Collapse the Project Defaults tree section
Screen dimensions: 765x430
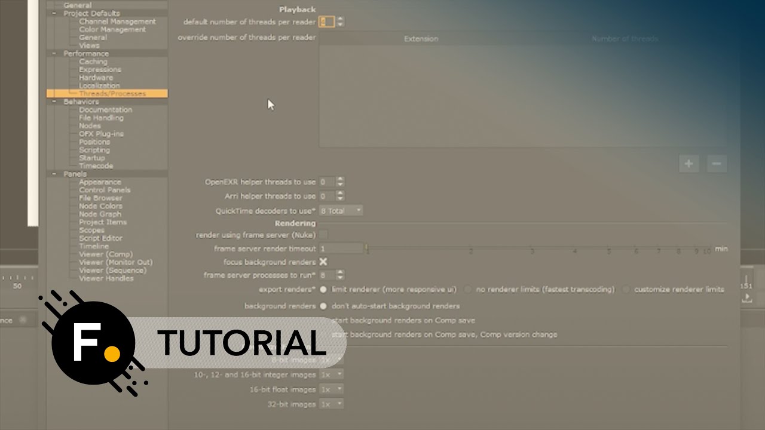click(54, 13)
